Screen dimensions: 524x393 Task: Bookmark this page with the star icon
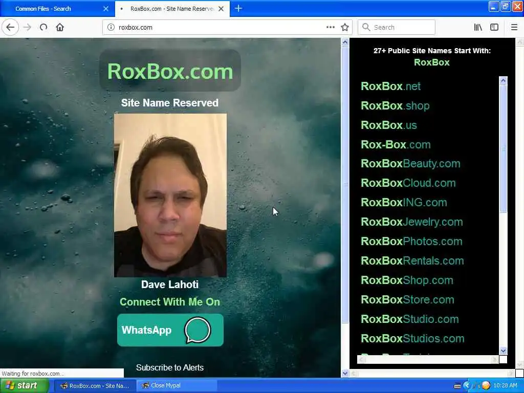click(345, 27)
